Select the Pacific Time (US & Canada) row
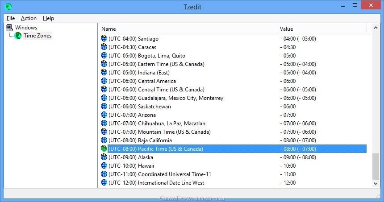The width and height of the screenshot is (384, 202). [234, 148]
